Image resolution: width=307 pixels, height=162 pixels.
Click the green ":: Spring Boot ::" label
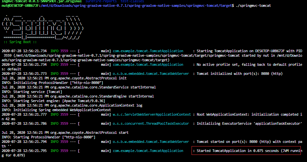click(20, 42)
